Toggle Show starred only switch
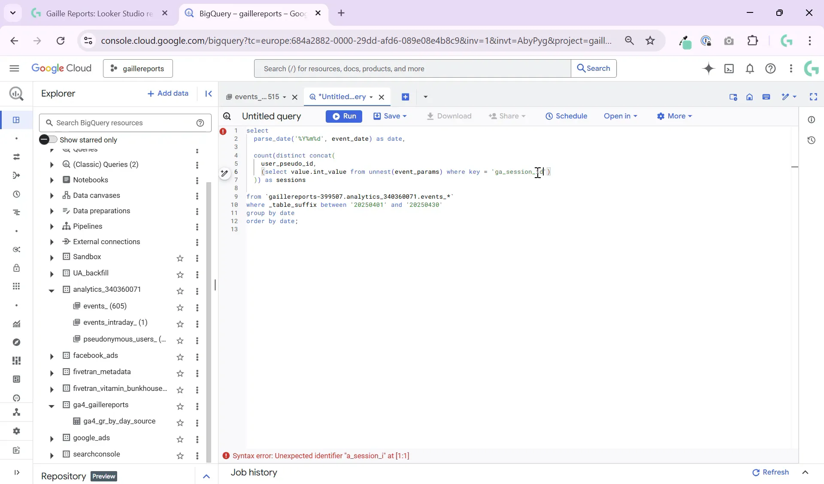The image size is (824, 484). click(48, 139)
